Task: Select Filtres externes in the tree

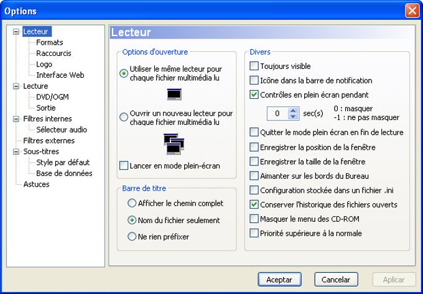Action: tap(49, 140)
